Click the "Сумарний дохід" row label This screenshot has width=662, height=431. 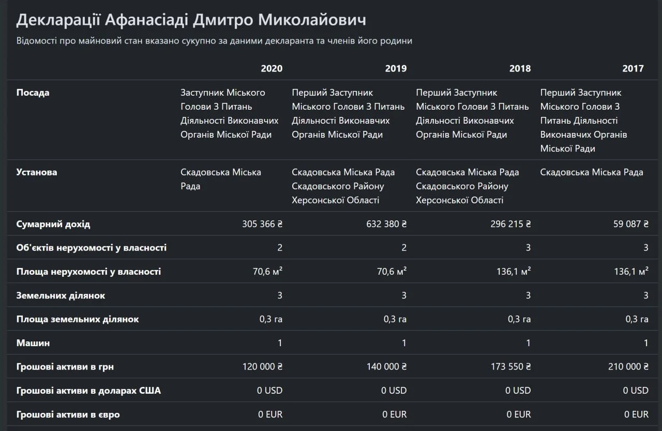[53, 224]
